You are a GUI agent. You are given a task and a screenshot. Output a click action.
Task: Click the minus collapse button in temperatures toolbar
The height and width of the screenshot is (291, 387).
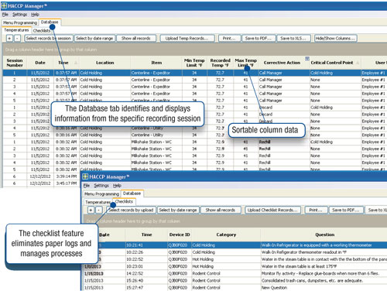coord(17,38)
